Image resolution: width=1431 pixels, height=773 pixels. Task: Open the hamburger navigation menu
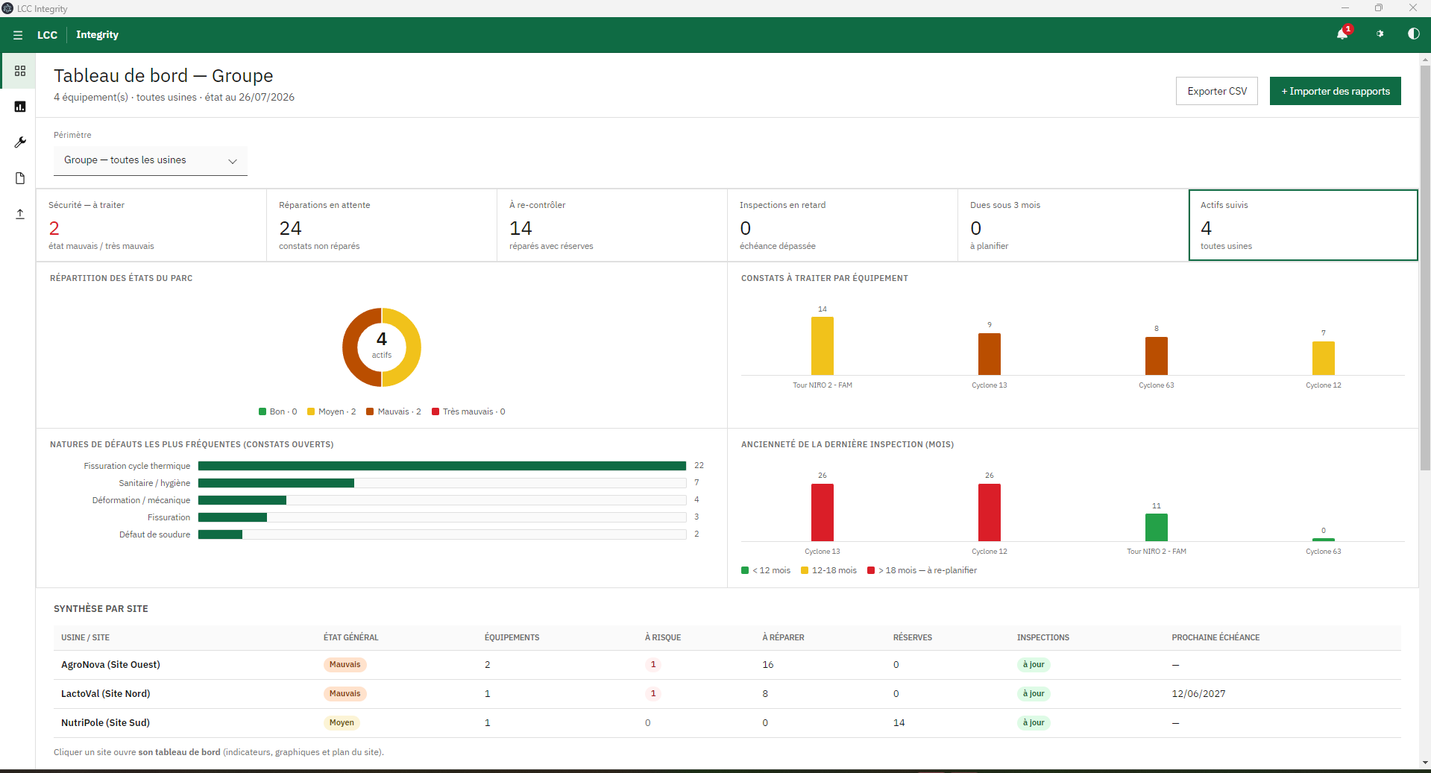pos(18,35)
